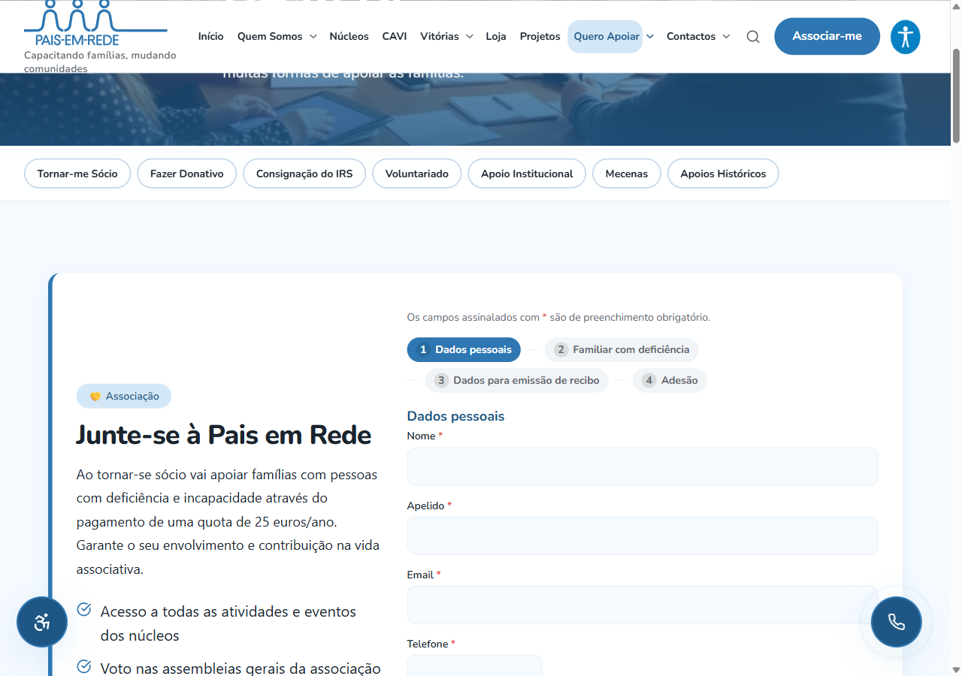Open the Apoio Institucional pill
Screen dimensions: 962x676
(x=527, y=174)
